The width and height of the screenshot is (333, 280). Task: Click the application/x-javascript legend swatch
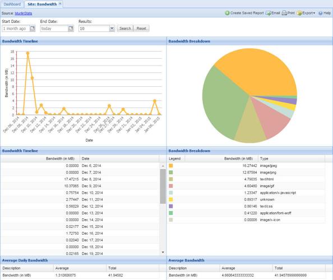tap(171, 193)
